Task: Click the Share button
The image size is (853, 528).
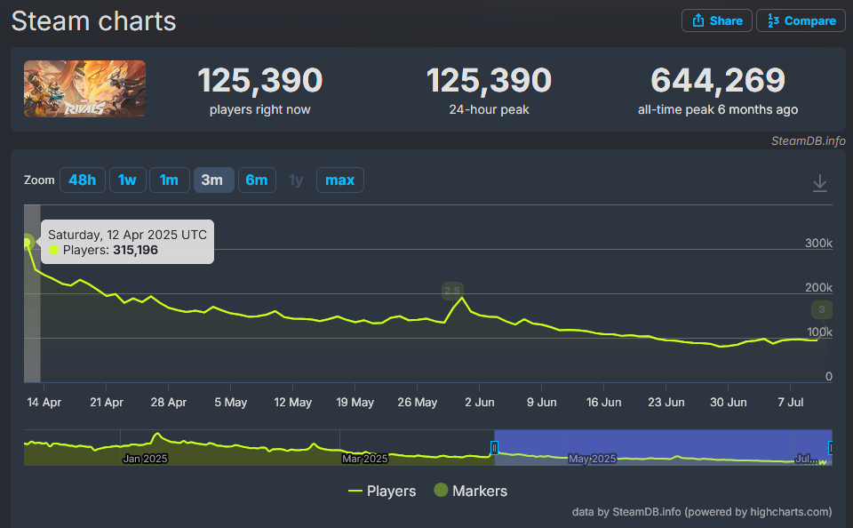Action: coord(716,20)
